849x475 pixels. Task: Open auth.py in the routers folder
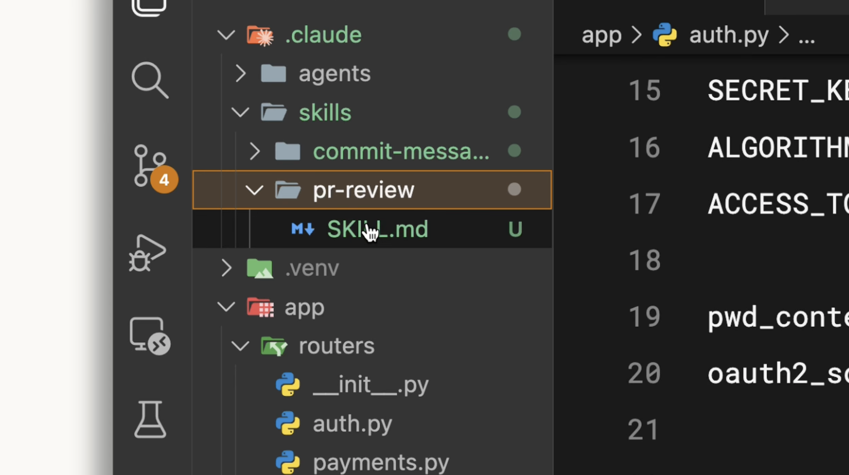[352, 424]
